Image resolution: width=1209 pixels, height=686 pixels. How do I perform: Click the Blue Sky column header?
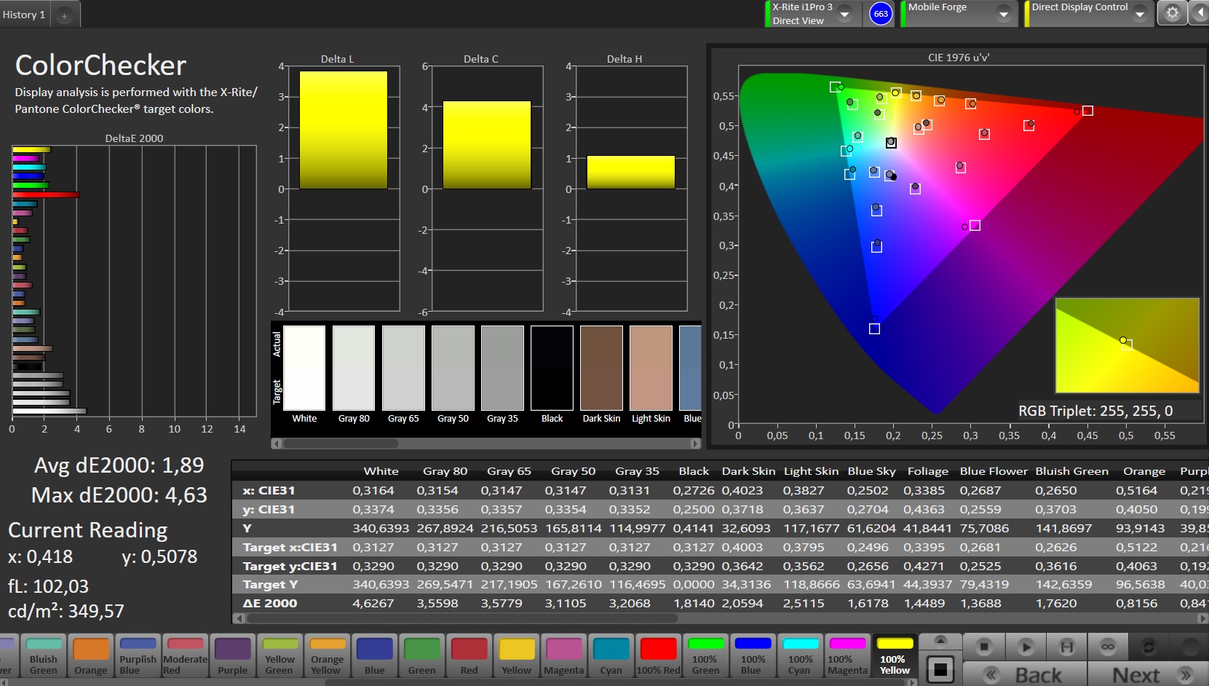click(871, 471)
